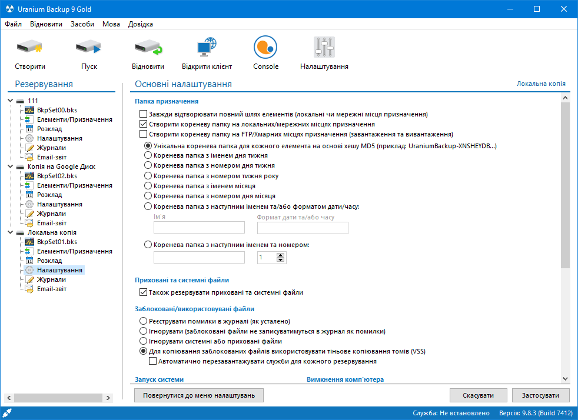Click Елементи/Призначення icon under Копія на Google Диск
Image resolution: width=578 pixels, height=420 pixels.
29,185
